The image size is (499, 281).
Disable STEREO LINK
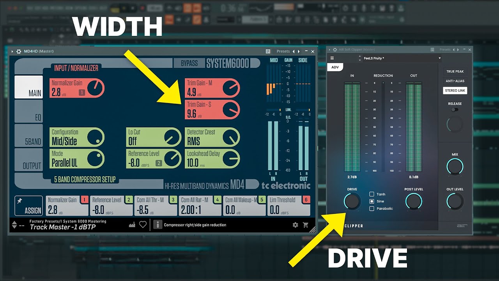click(x=455, y=91)
